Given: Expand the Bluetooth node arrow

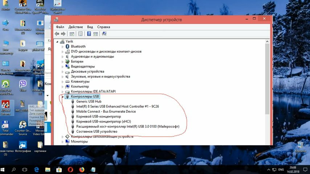Looking at the screenshot, I should pos(62,47).
